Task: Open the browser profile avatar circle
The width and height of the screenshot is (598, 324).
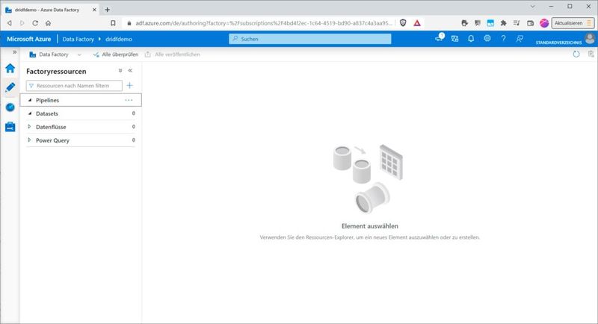Action: (544, 23)
